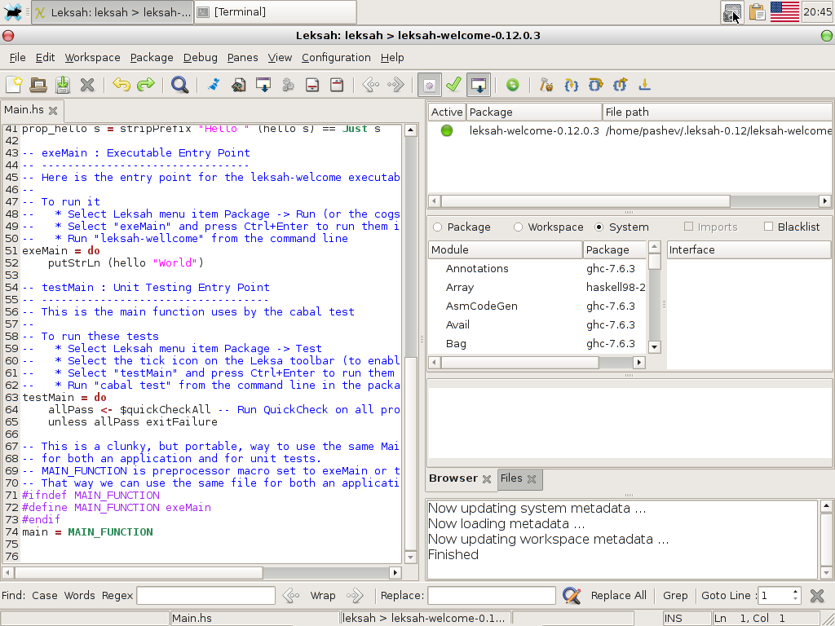This screenshot has height=626, width=835.
Task: Click the module list scroll down arrow
Action: [x=655, y=347]
